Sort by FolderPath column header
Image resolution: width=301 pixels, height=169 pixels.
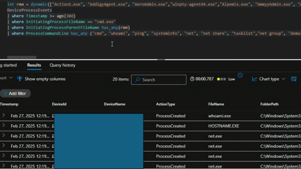point(269,104)
